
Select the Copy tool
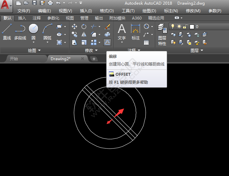(x=74, y=34)
